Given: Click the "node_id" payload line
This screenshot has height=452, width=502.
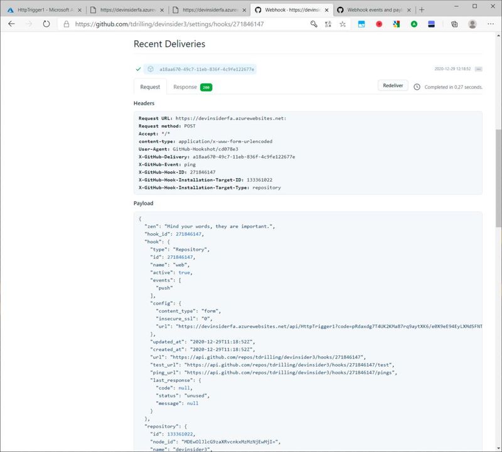Looking at the screenshot, I should pos(215,442).
